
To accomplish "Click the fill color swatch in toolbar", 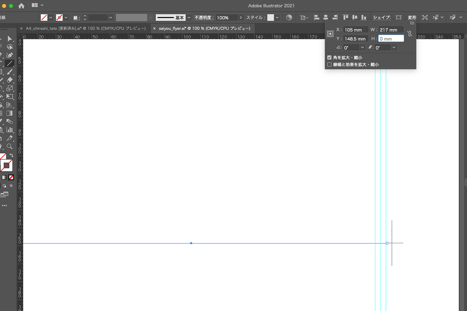I will point(3,157).
